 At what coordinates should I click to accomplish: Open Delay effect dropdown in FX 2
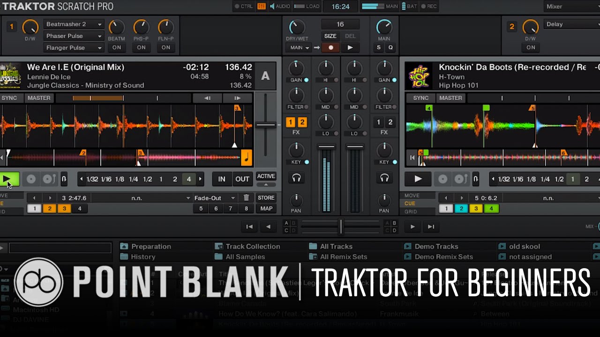click(x=572, y=24)
